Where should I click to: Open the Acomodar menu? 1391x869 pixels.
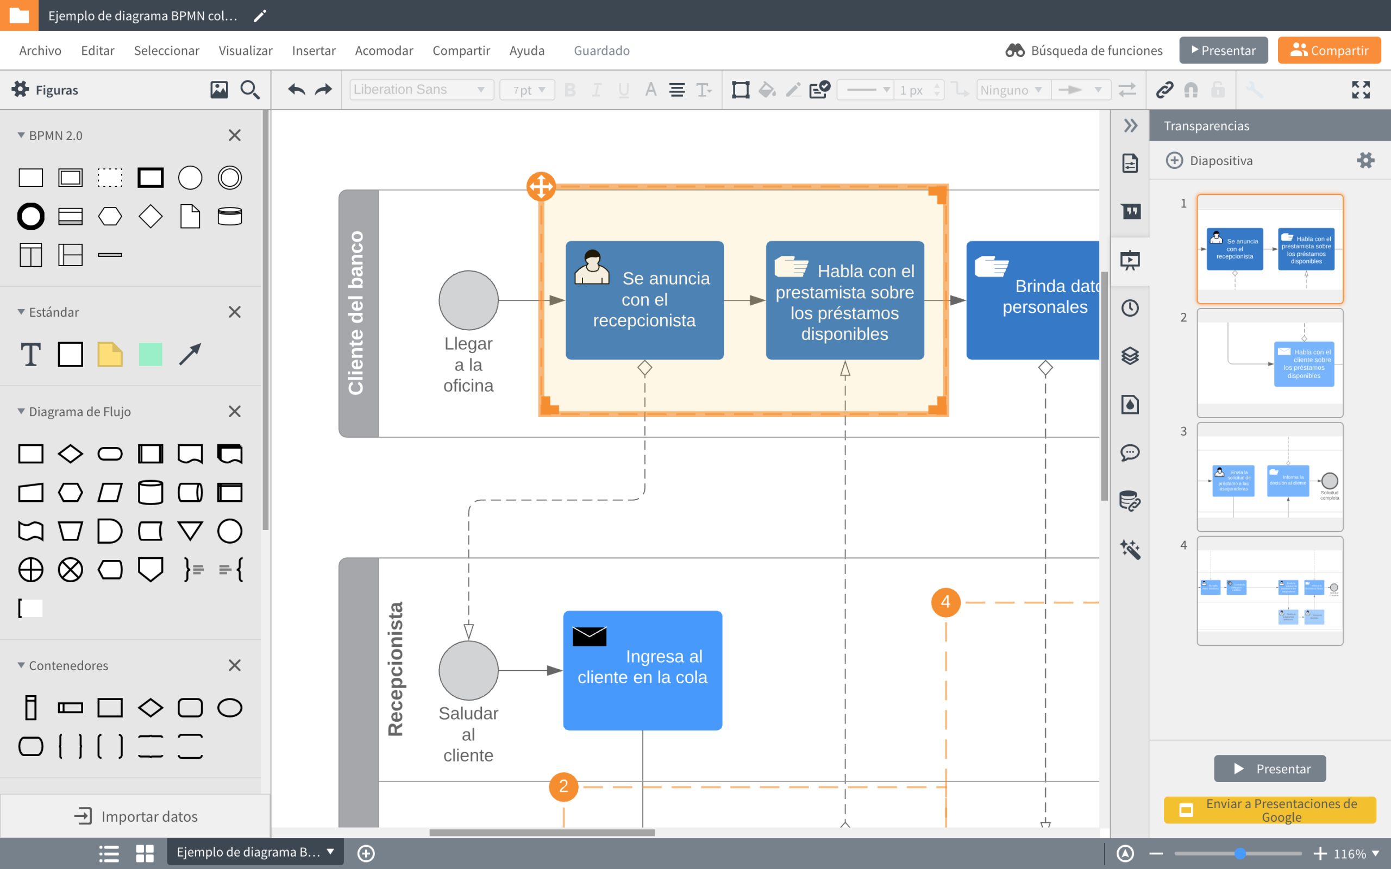[x=384, y=51]
